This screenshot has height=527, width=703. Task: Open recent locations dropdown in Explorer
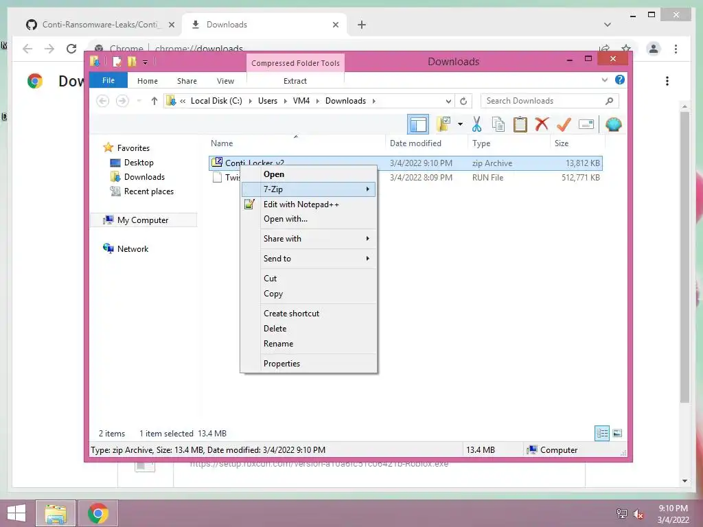139,101
